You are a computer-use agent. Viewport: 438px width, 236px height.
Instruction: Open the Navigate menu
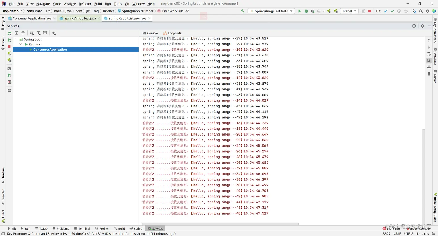(43, 4)
